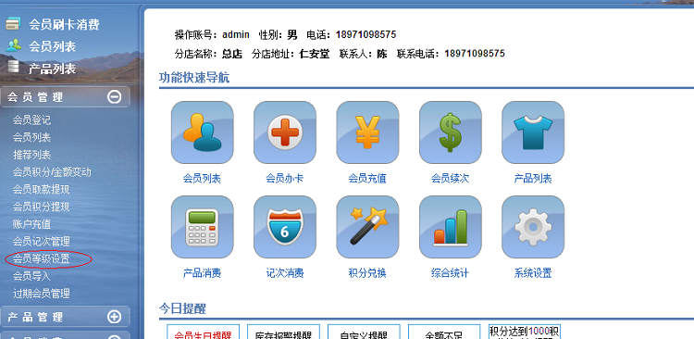This screenshot has width=694, height=339.
Task: Click the 产品消费 text label under calculator
Action: click(x=202, y=273)
